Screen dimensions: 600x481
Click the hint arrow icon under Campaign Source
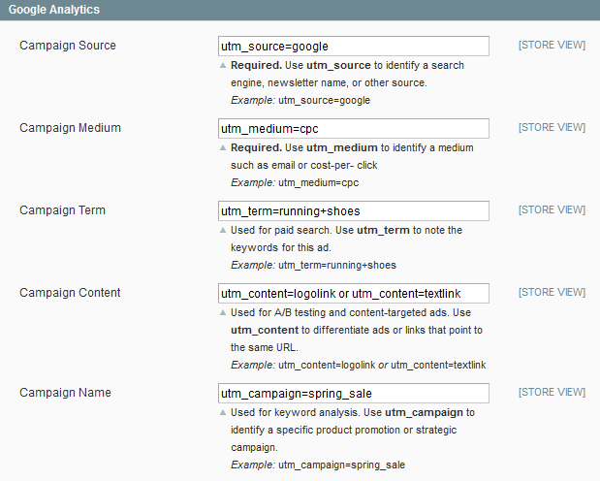pos(223,66)
